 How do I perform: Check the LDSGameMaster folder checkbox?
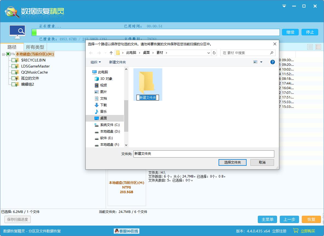pyautogui.click(x=13, y=66)
